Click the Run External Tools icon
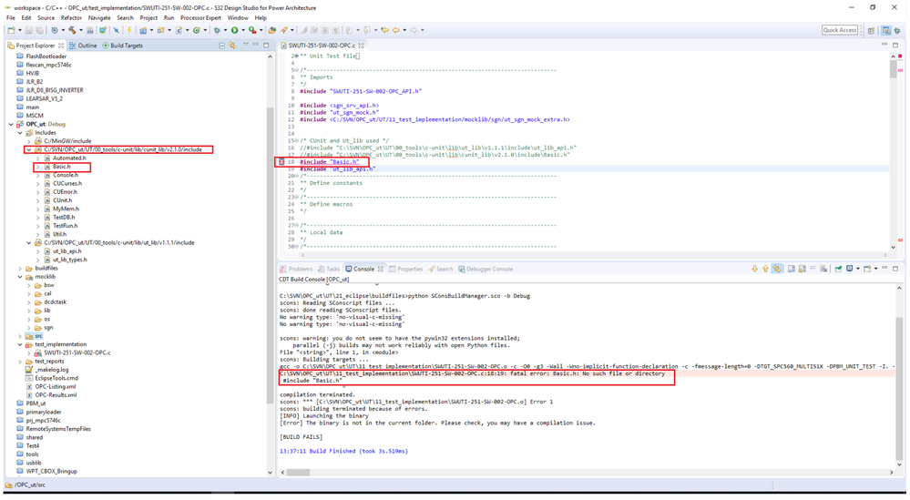The height and width of the screenshot is (500, 910). pyautogui.click(x=252, y=30)
